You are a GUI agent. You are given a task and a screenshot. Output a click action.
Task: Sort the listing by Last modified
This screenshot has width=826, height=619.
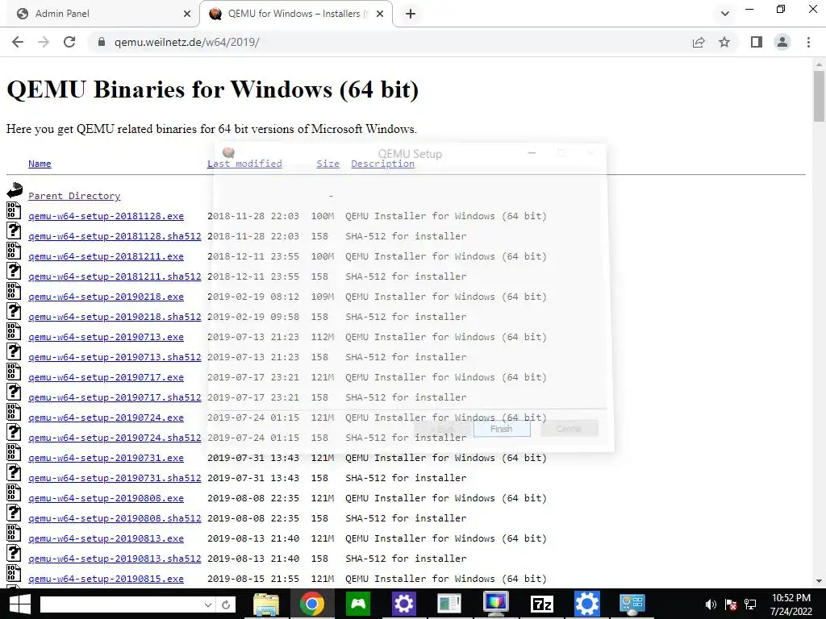point(244,164)
